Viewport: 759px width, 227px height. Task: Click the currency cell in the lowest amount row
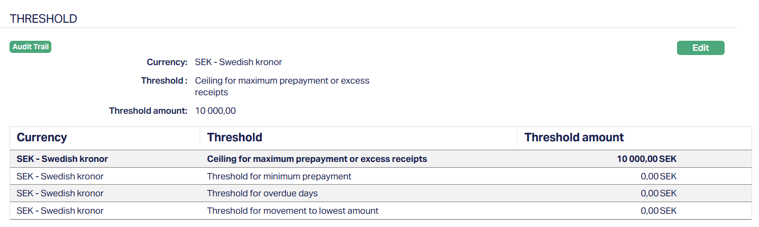(x=60, y=211)
